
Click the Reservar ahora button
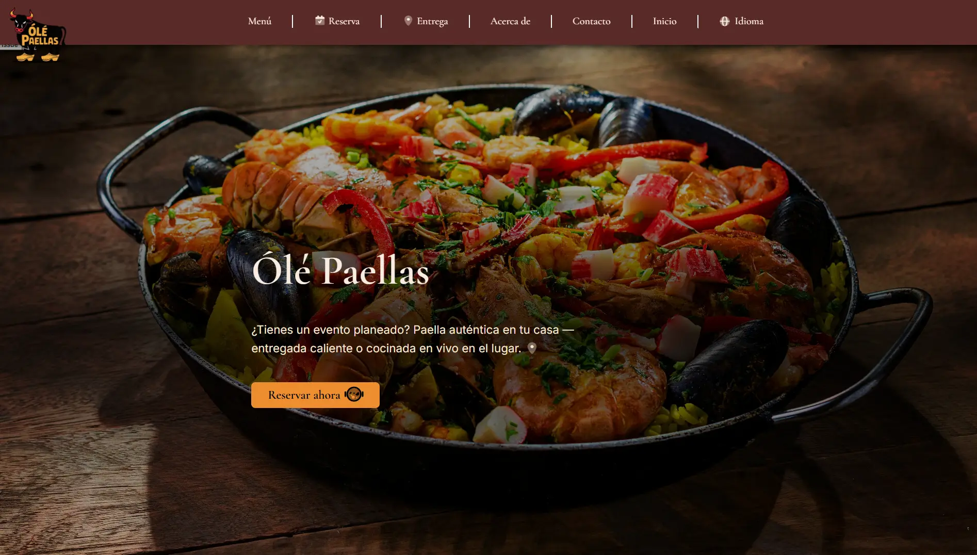315,395
